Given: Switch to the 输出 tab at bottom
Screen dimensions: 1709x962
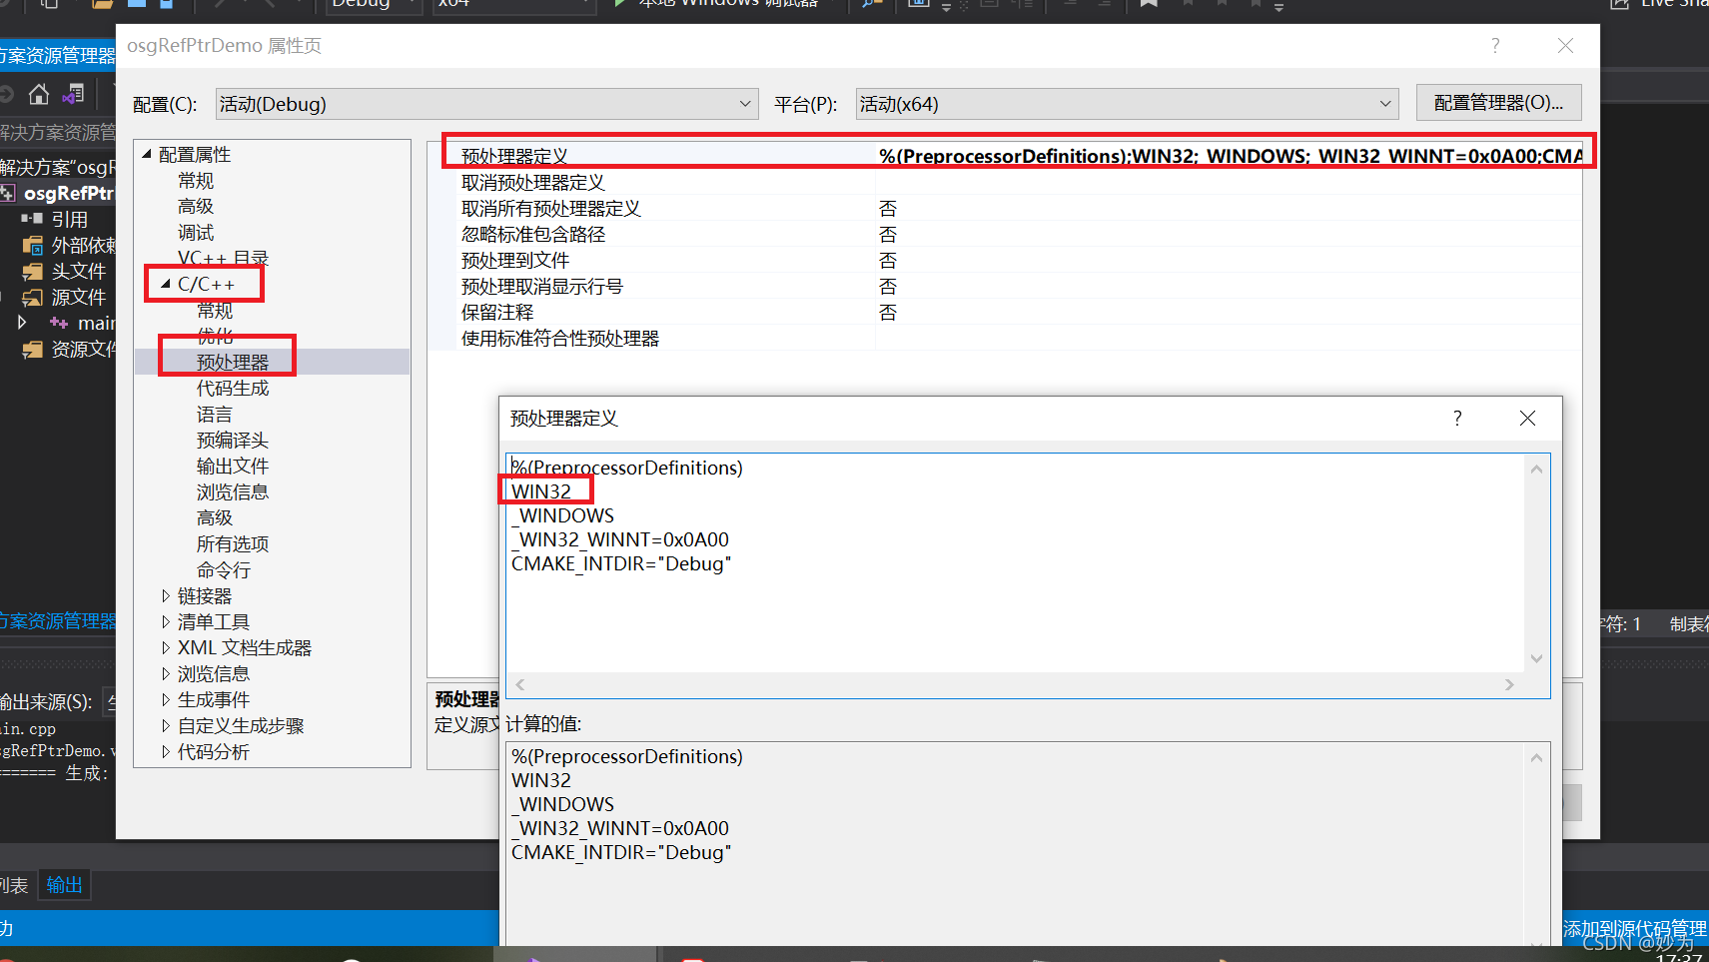Looking at the screenshot, I should (64, 885).
